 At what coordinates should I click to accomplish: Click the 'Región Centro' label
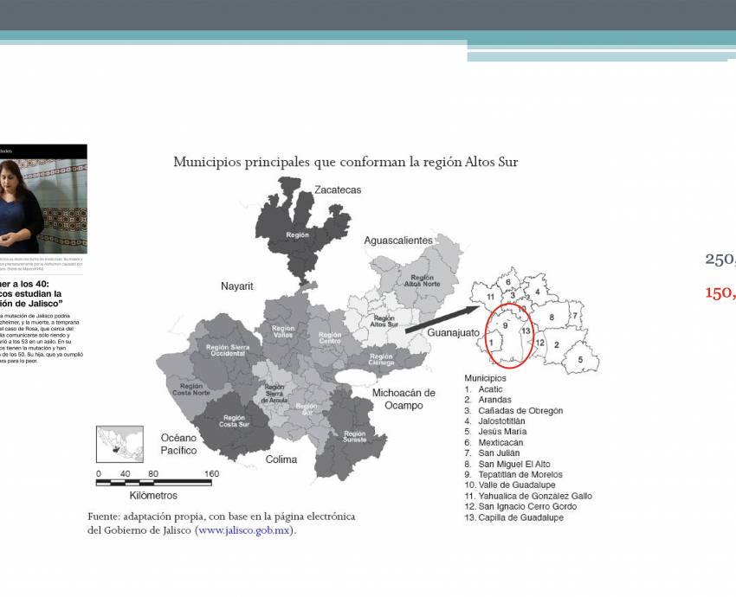(x=330, y=337)
